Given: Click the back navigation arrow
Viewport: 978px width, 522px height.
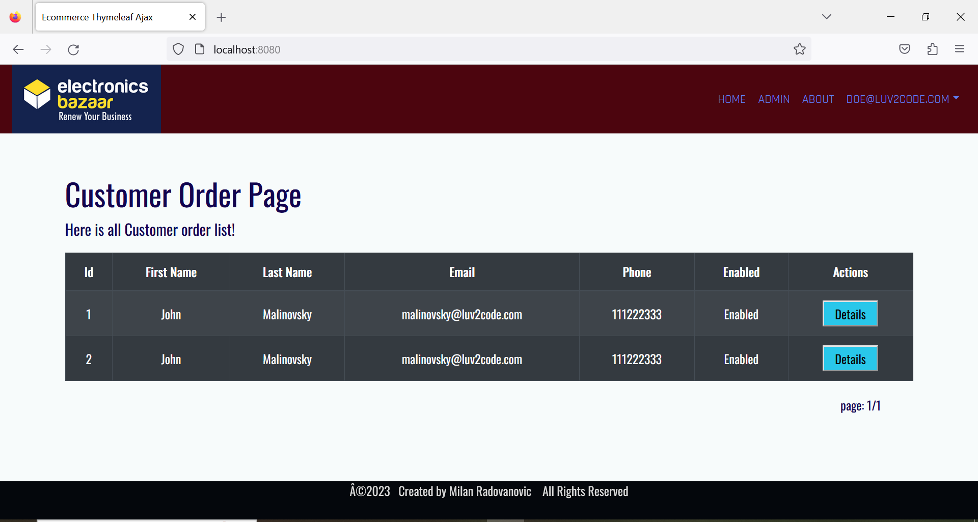Looking at the screenshot, I should [18, 49].
